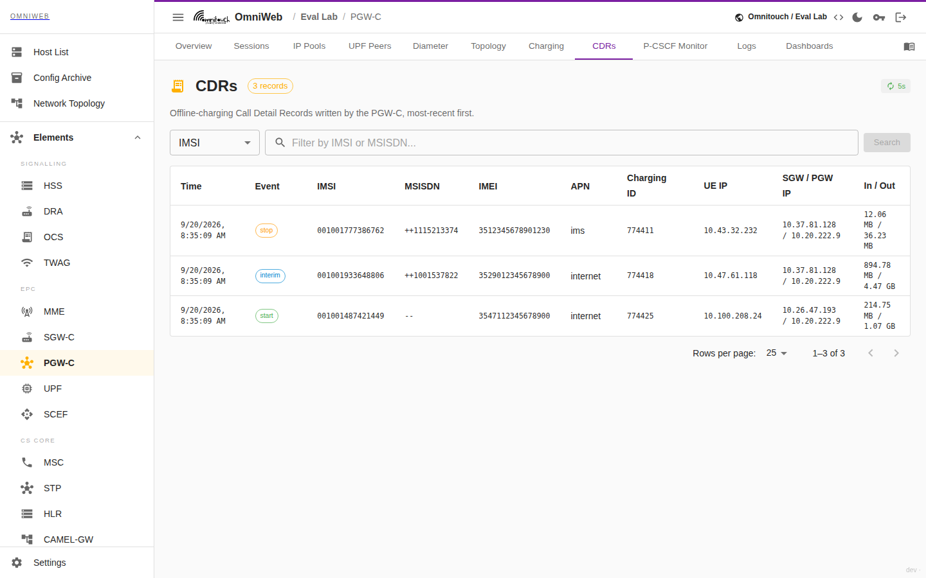Screen dimensions: 926x578
Task: Collapse the Elements section
Action: (x=77, y=137)
